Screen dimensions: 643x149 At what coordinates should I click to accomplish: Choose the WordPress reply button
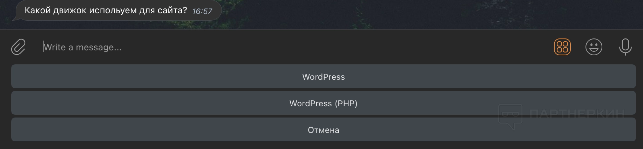click(323, 77)
